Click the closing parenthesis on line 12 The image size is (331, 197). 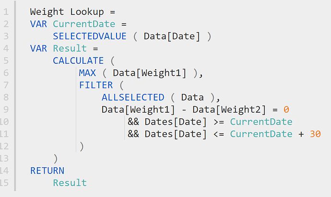click(x=82, y=146)
